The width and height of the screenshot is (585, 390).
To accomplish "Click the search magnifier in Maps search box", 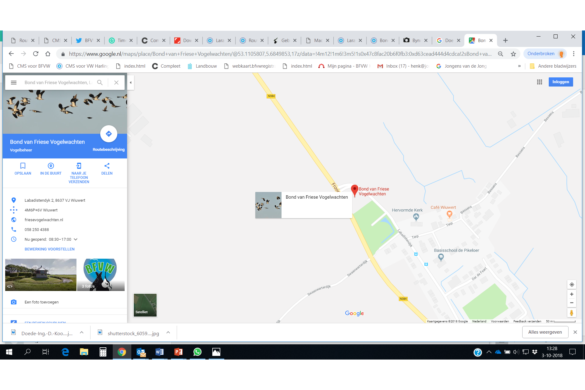I will point(100,83).
